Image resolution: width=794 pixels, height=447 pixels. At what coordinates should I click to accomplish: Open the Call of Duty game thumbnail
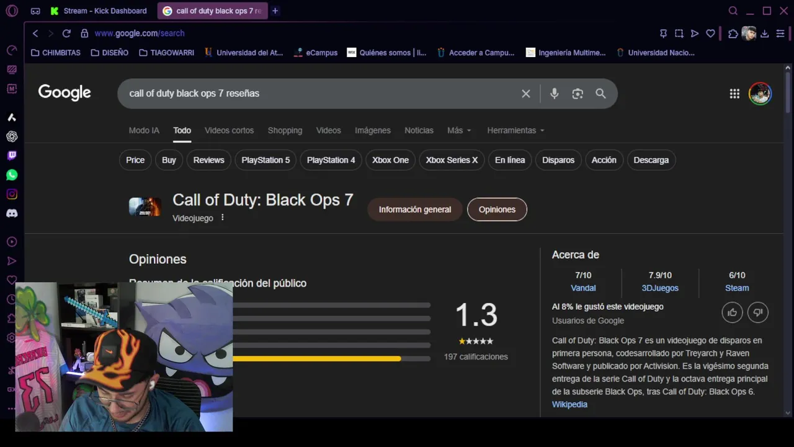145,207
